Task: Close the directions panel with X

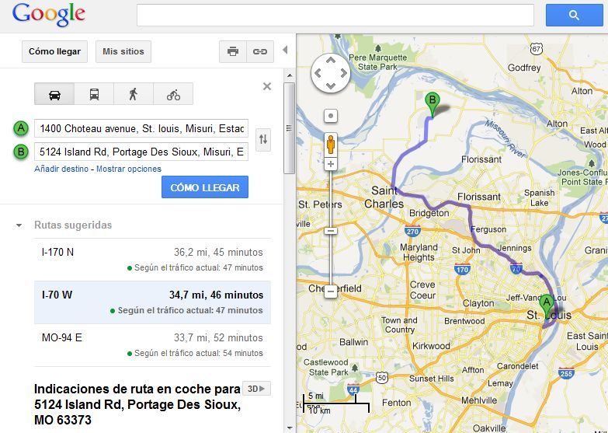Action: [x=267, y=86]
